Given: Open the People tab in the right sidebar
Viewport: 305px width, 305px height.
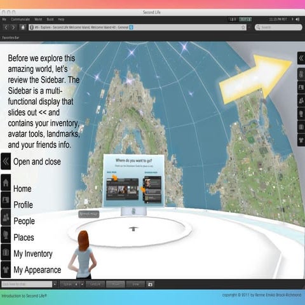Looking at the screenshot, I should pyautogui.click(x=301, y=100).
